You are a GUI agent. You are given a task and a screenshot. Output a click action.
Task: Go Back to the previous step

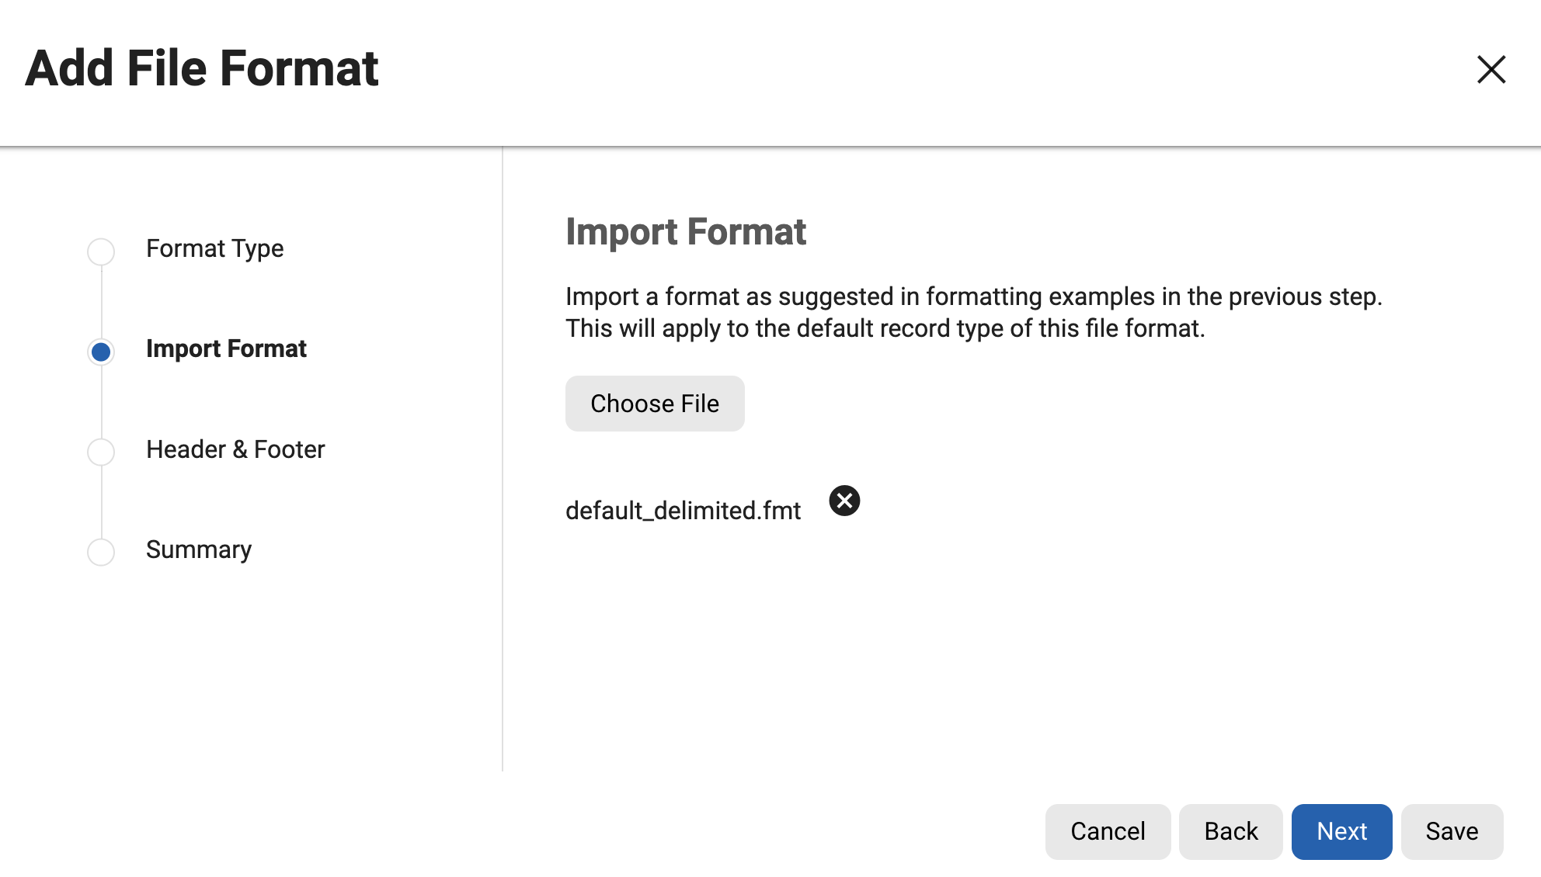click(1230, 831)
